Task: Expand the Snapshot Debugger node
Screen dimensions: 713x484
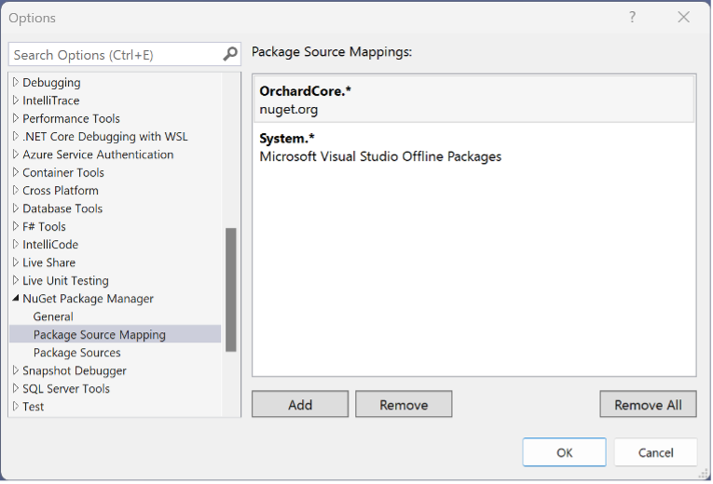Action: pyautogui.click(x=16, y=370)
